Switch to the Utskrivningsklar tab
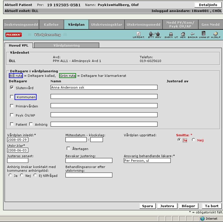 [107, 25]
